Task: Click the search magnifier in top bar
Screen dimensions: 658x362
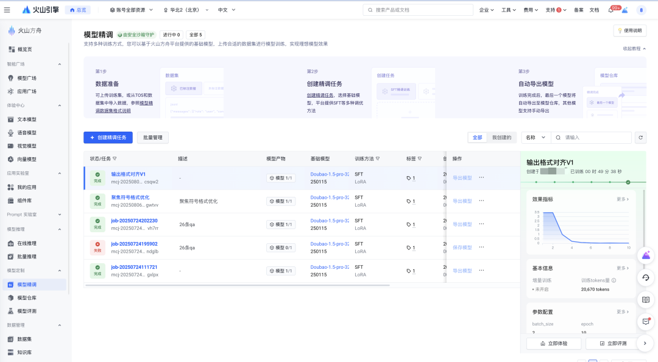Action: tap(370, 10)
